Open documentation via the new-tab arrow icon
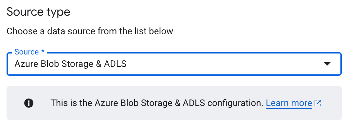Screen dimensions: 345x122 318,103
